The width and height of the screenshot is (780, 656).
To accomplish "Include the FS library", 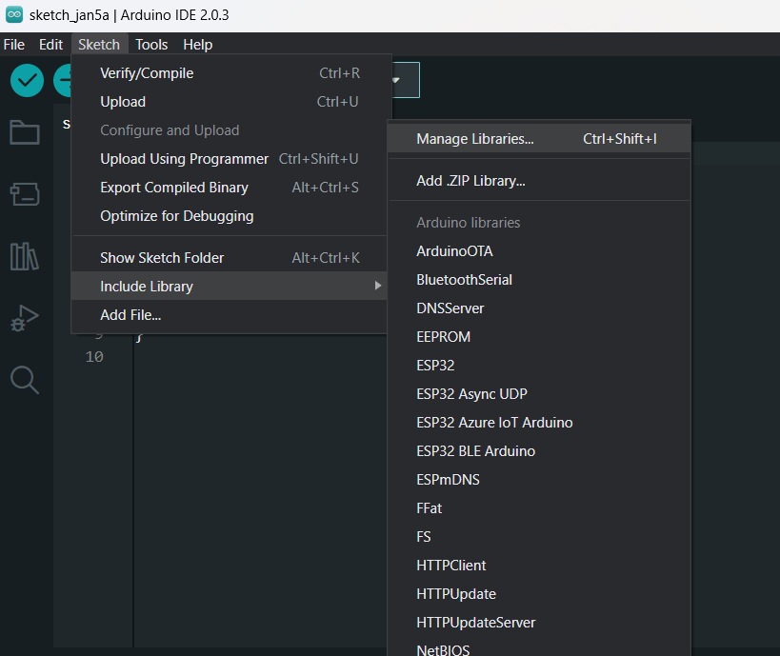I will (x=539, y=537).
